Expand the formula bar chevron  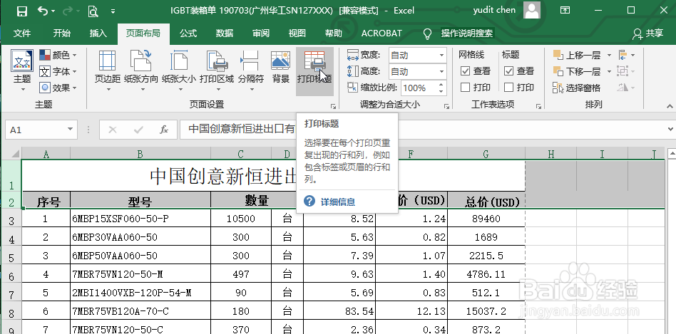pos(670,129)
